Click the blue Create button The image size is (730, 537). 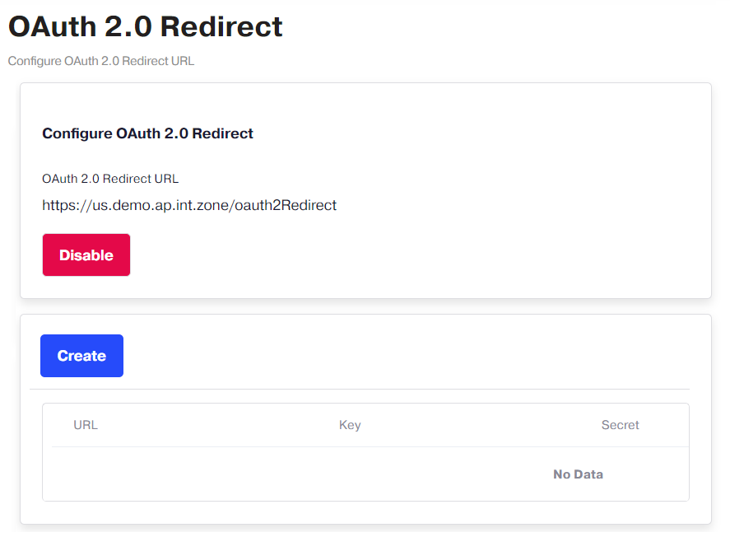pos(82,355)
